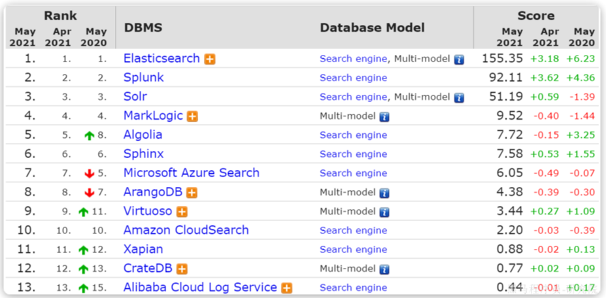Open the Xapian DBMS link
Image resolution: width=606 pixels, height=298 pixels.
pos(143,250)
